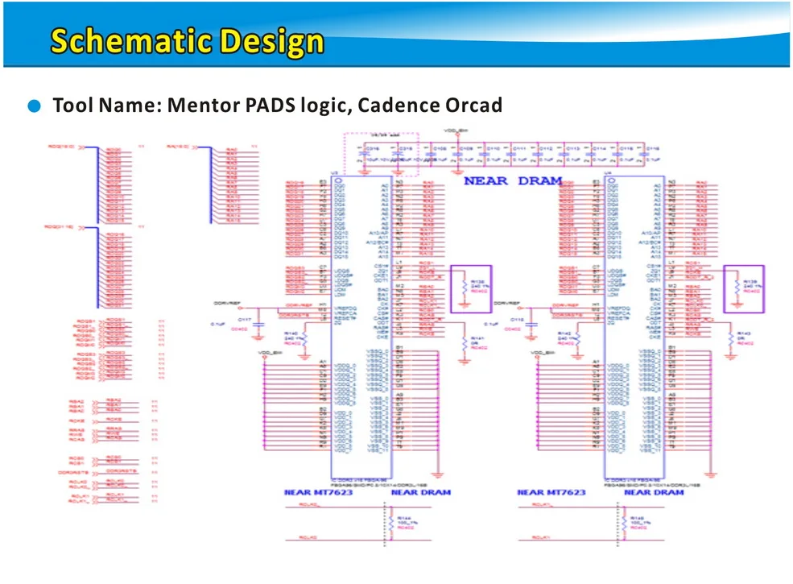Click the large "NEAR DRAM" label between the chips
793x584 pixels.
(x=513, y=180)
